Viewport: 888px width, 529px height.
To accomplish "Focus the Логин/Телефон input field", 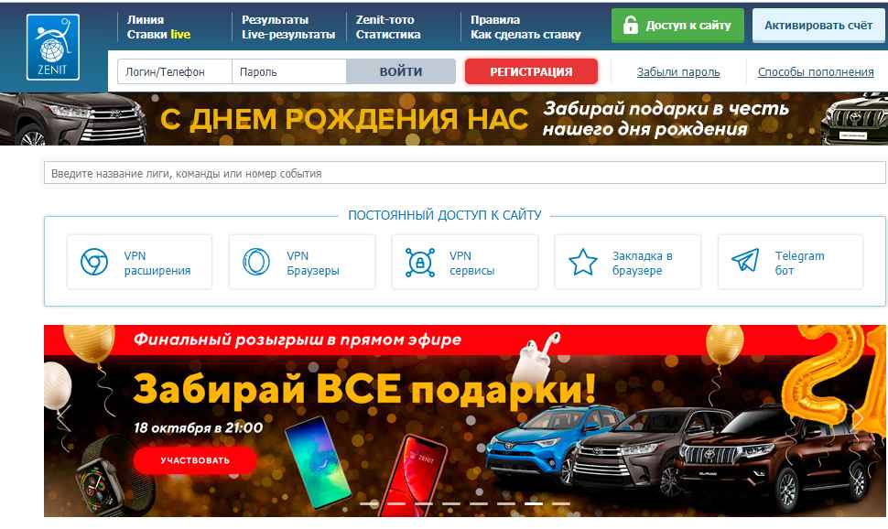I will (x=175, y=71).
